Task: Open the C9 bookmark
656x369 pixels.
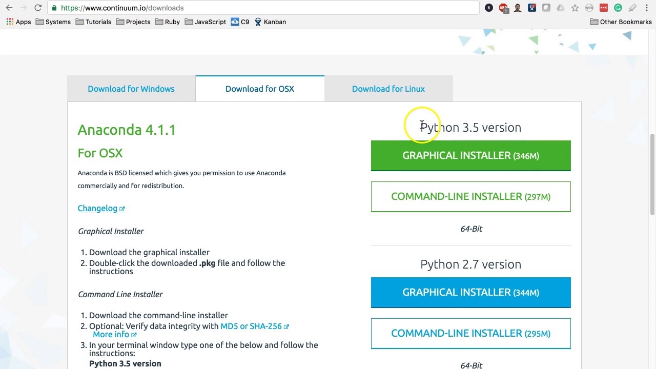Action: coord(240,22)
